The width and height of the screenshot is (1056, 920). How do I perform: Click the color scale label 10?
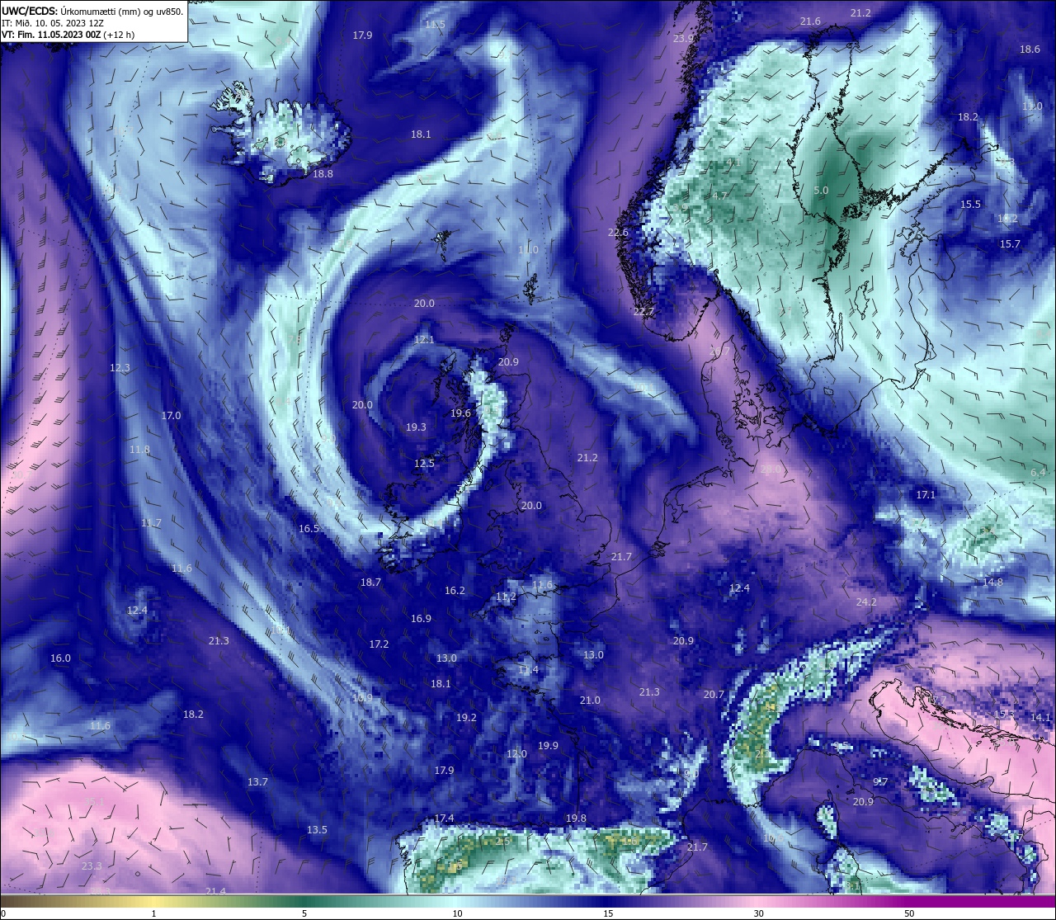click(457, 913)
